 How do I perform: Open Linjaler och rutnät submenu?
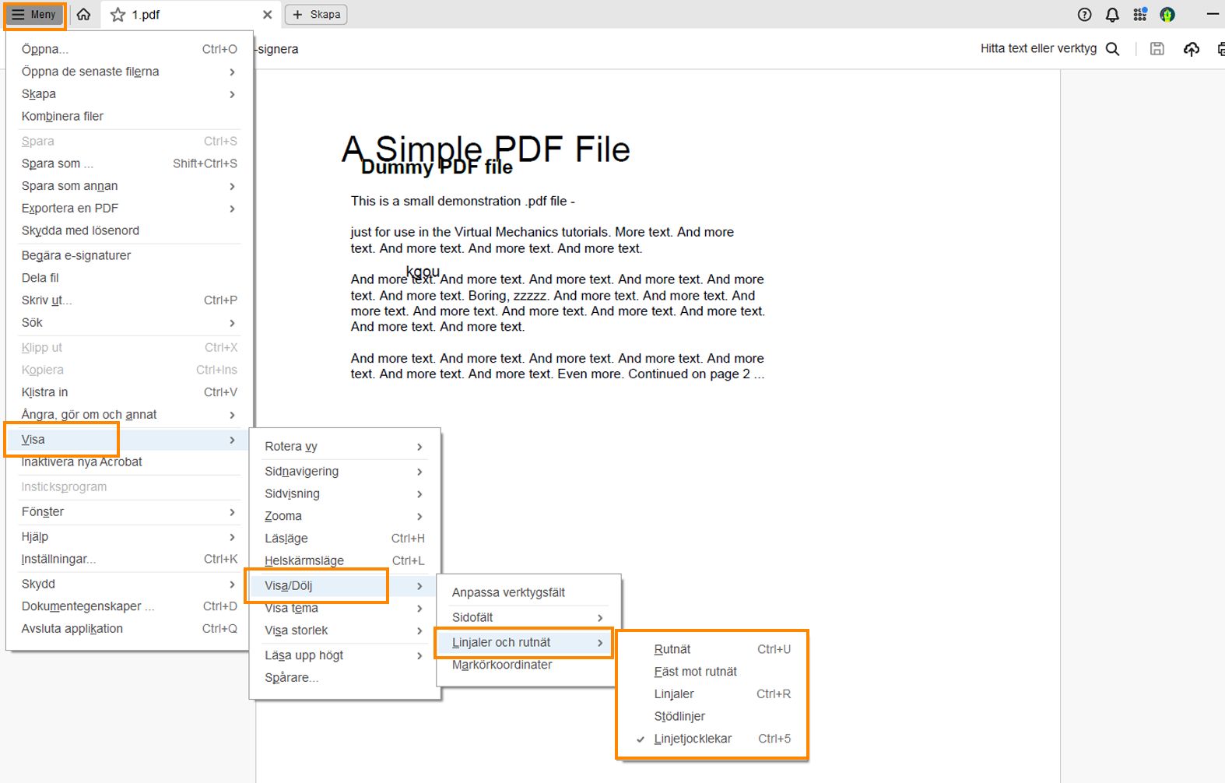[528, 642]
